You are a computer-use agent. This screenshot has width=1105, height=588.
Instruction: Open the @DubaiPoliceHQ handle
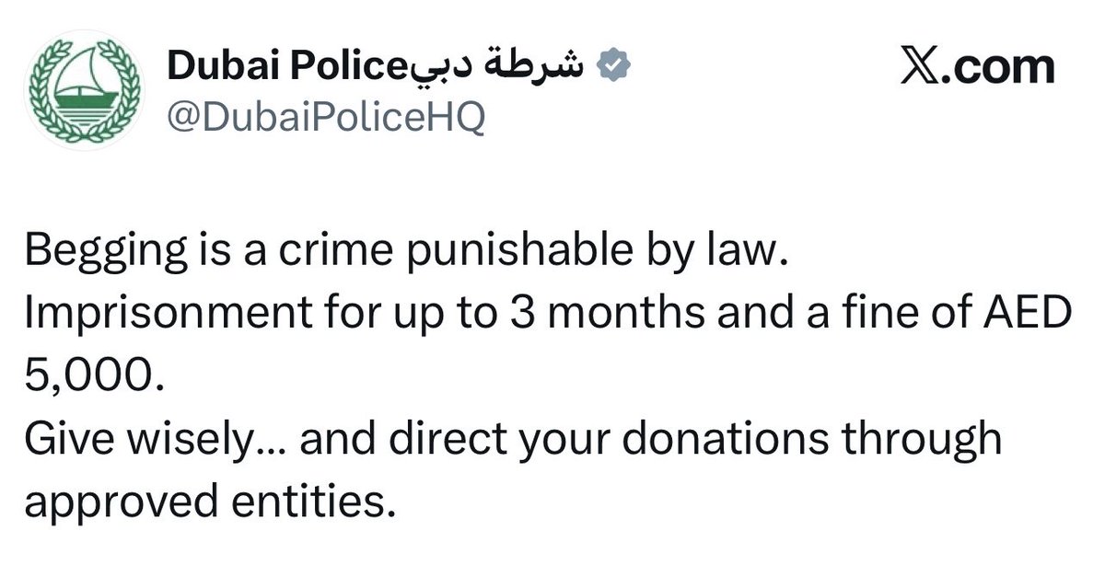coord(325,118)
